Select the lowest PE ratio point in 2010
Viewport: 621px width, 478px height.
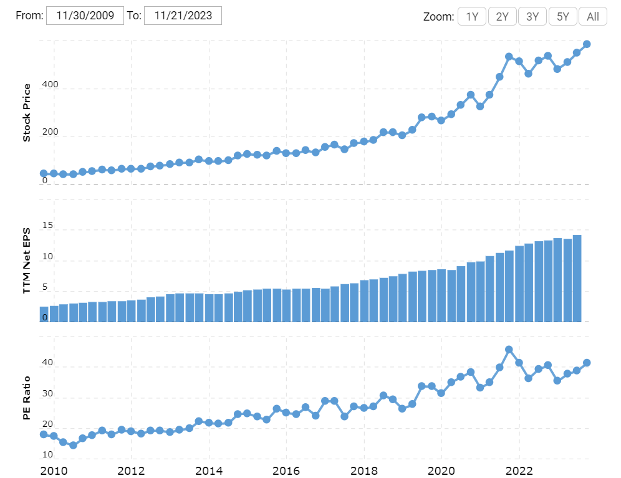tap(73, 445)
